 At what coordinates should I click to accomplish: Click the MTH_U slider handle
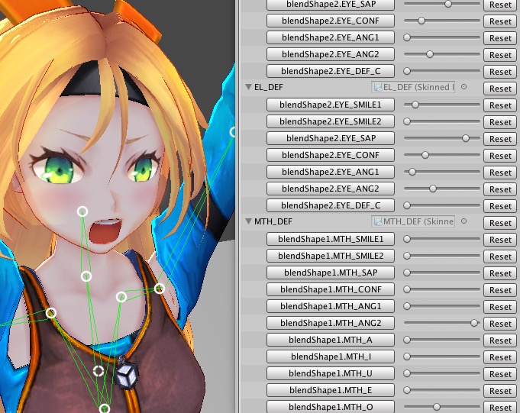407,373
